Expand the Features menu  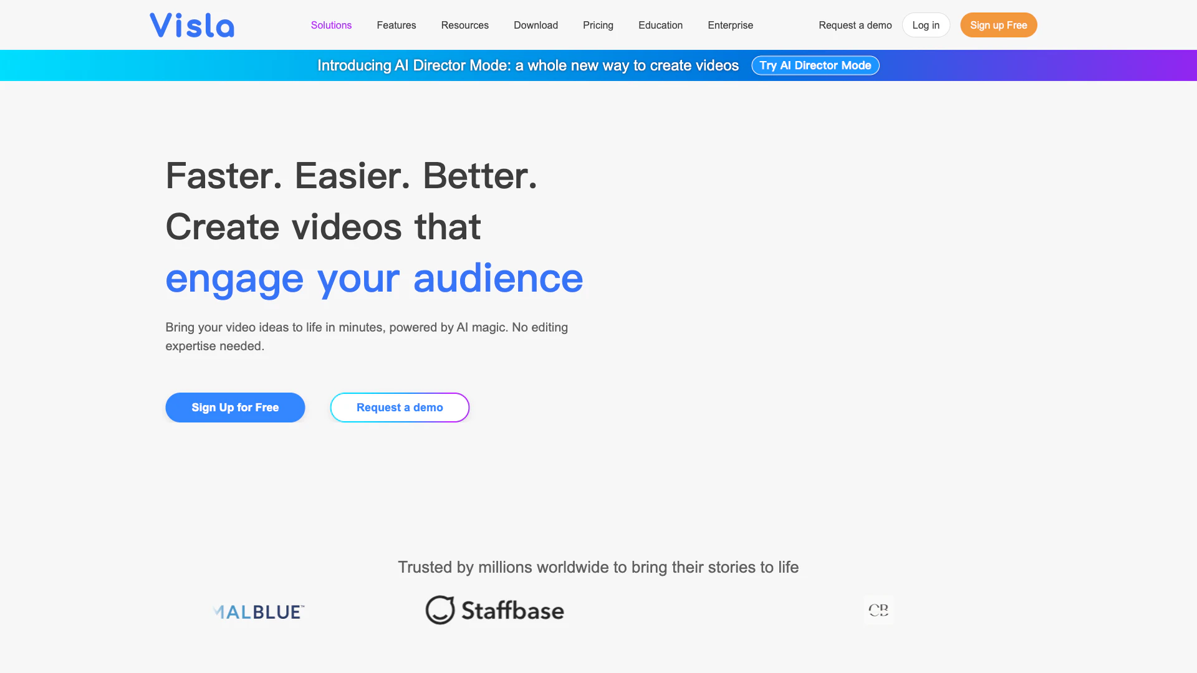pyautogui.click(x=396, y=25)
